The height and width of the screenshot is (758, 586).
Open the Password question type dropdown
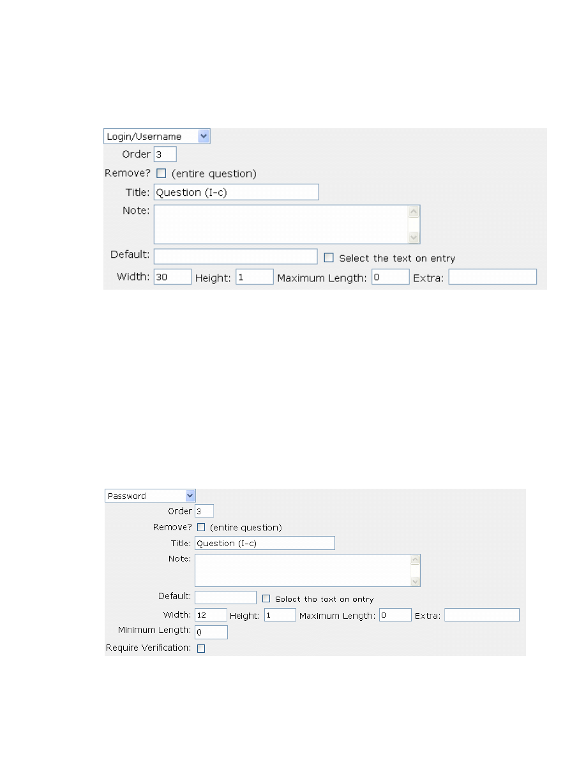pos(150,496)
